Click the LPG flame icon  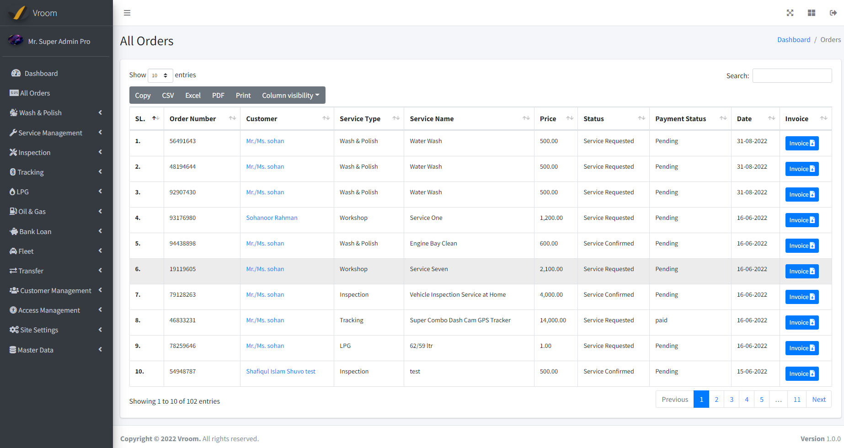12,192
